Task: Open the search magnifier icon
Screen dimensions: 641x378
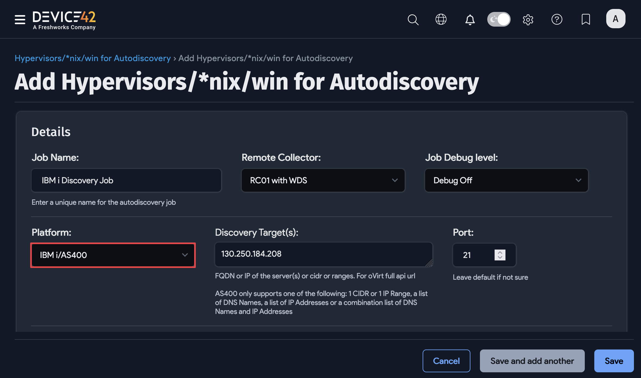Action: (x=413, y=20)
